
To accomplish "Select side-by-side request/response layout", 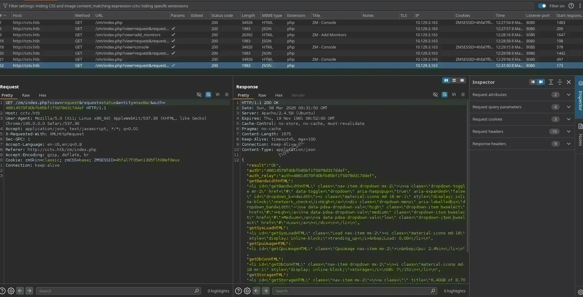I will (446, 80).
